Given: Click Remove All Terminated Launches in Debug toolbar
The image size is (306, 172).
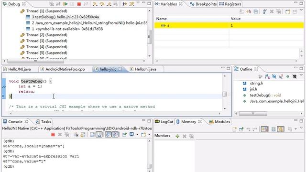Looking at the screenshot, I should tap(51, 4).
